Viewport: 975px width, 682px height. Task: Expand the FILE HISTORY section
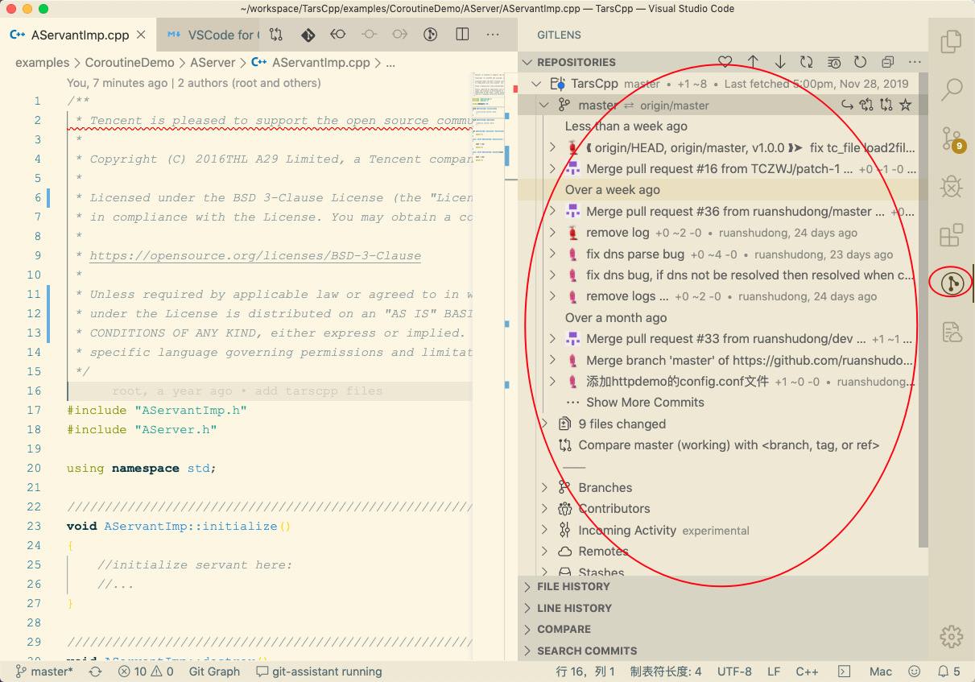pos(574,587)
